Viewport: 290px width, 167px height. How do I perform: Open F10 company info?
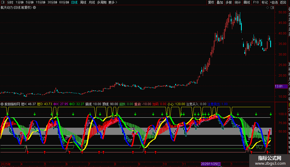pyautogui.click(x=256, y=2)
